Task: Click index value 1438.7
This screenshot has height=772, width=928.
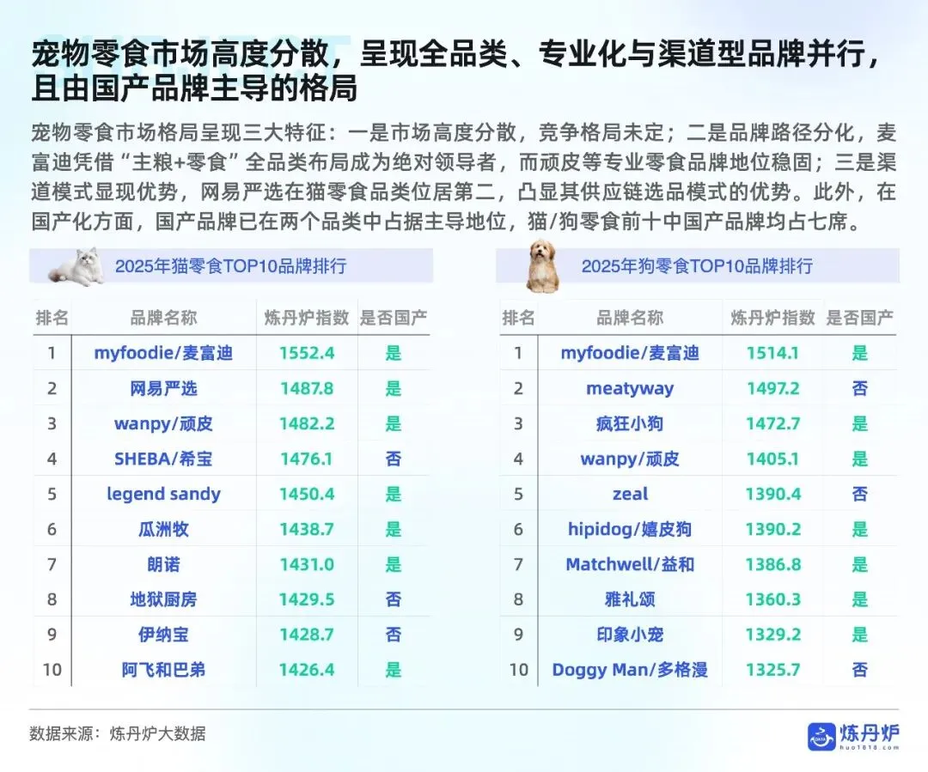Action: click(307, 530)
